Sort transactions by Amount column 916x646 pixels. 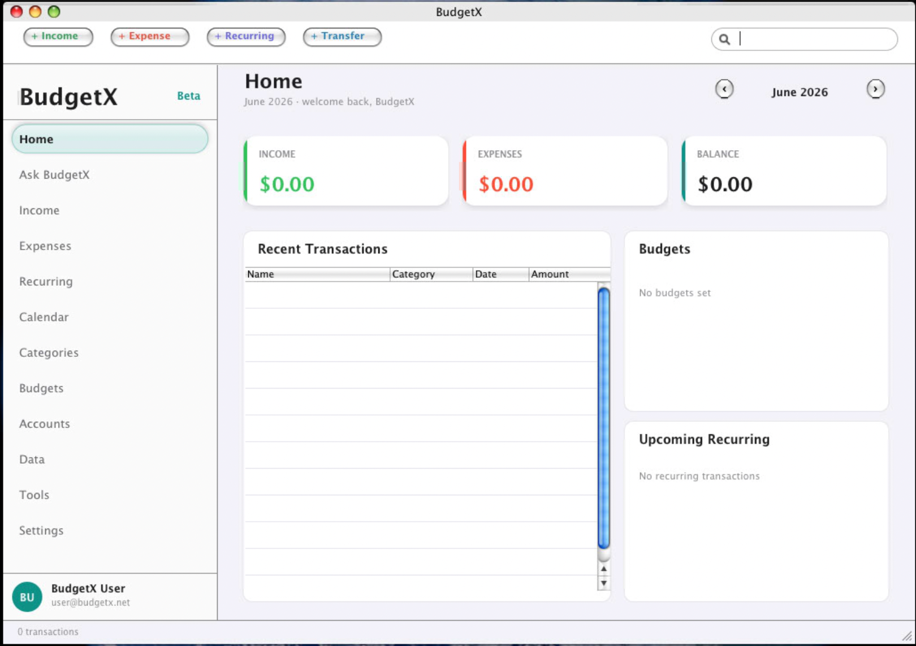tap(569, 274)
